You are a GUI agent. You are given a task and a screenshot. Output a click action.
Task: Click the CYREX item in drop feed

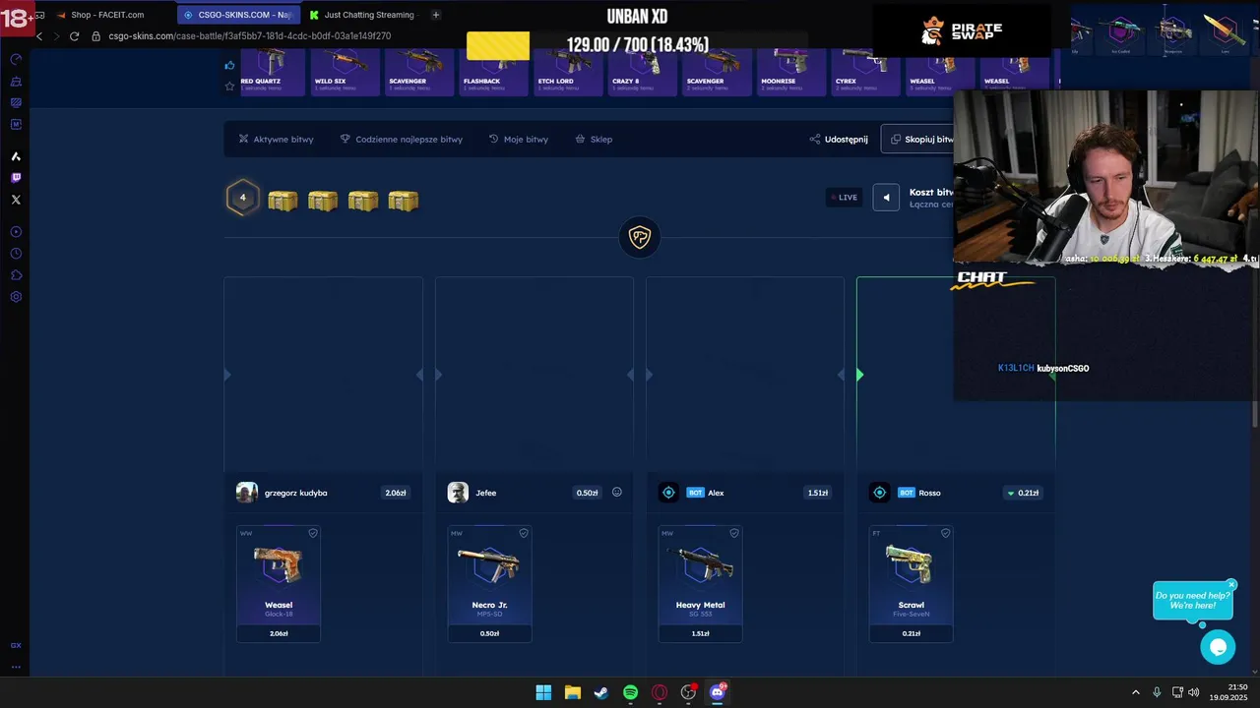click(866, 71)
